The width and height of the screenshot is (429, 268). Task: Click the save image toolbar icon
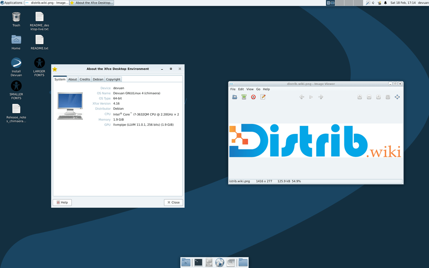(244, 97)
